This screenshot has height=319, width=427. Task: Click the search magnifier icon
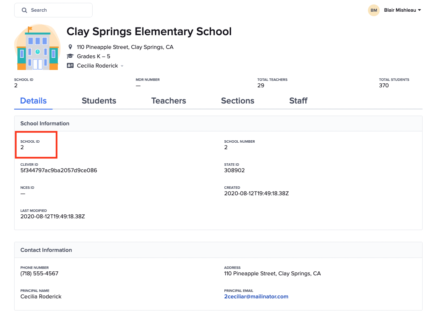coord(25,10)
